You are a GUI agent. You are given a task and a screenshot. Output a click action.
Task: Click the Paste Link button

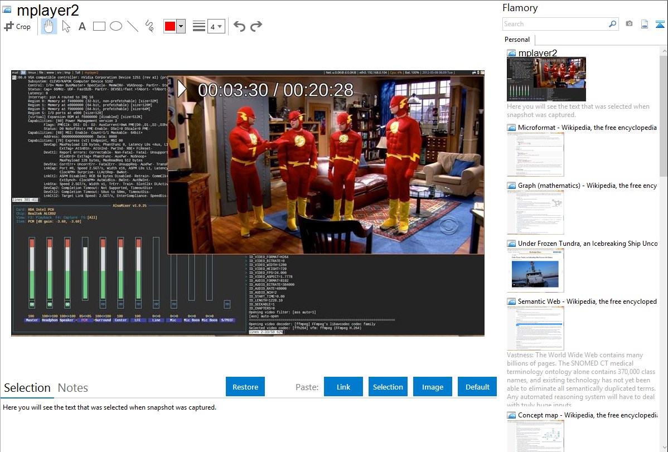[x=343, y=387]
